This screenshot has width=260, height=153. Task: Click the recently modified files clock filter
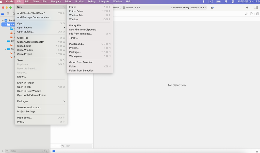click(x=44, y=151)
